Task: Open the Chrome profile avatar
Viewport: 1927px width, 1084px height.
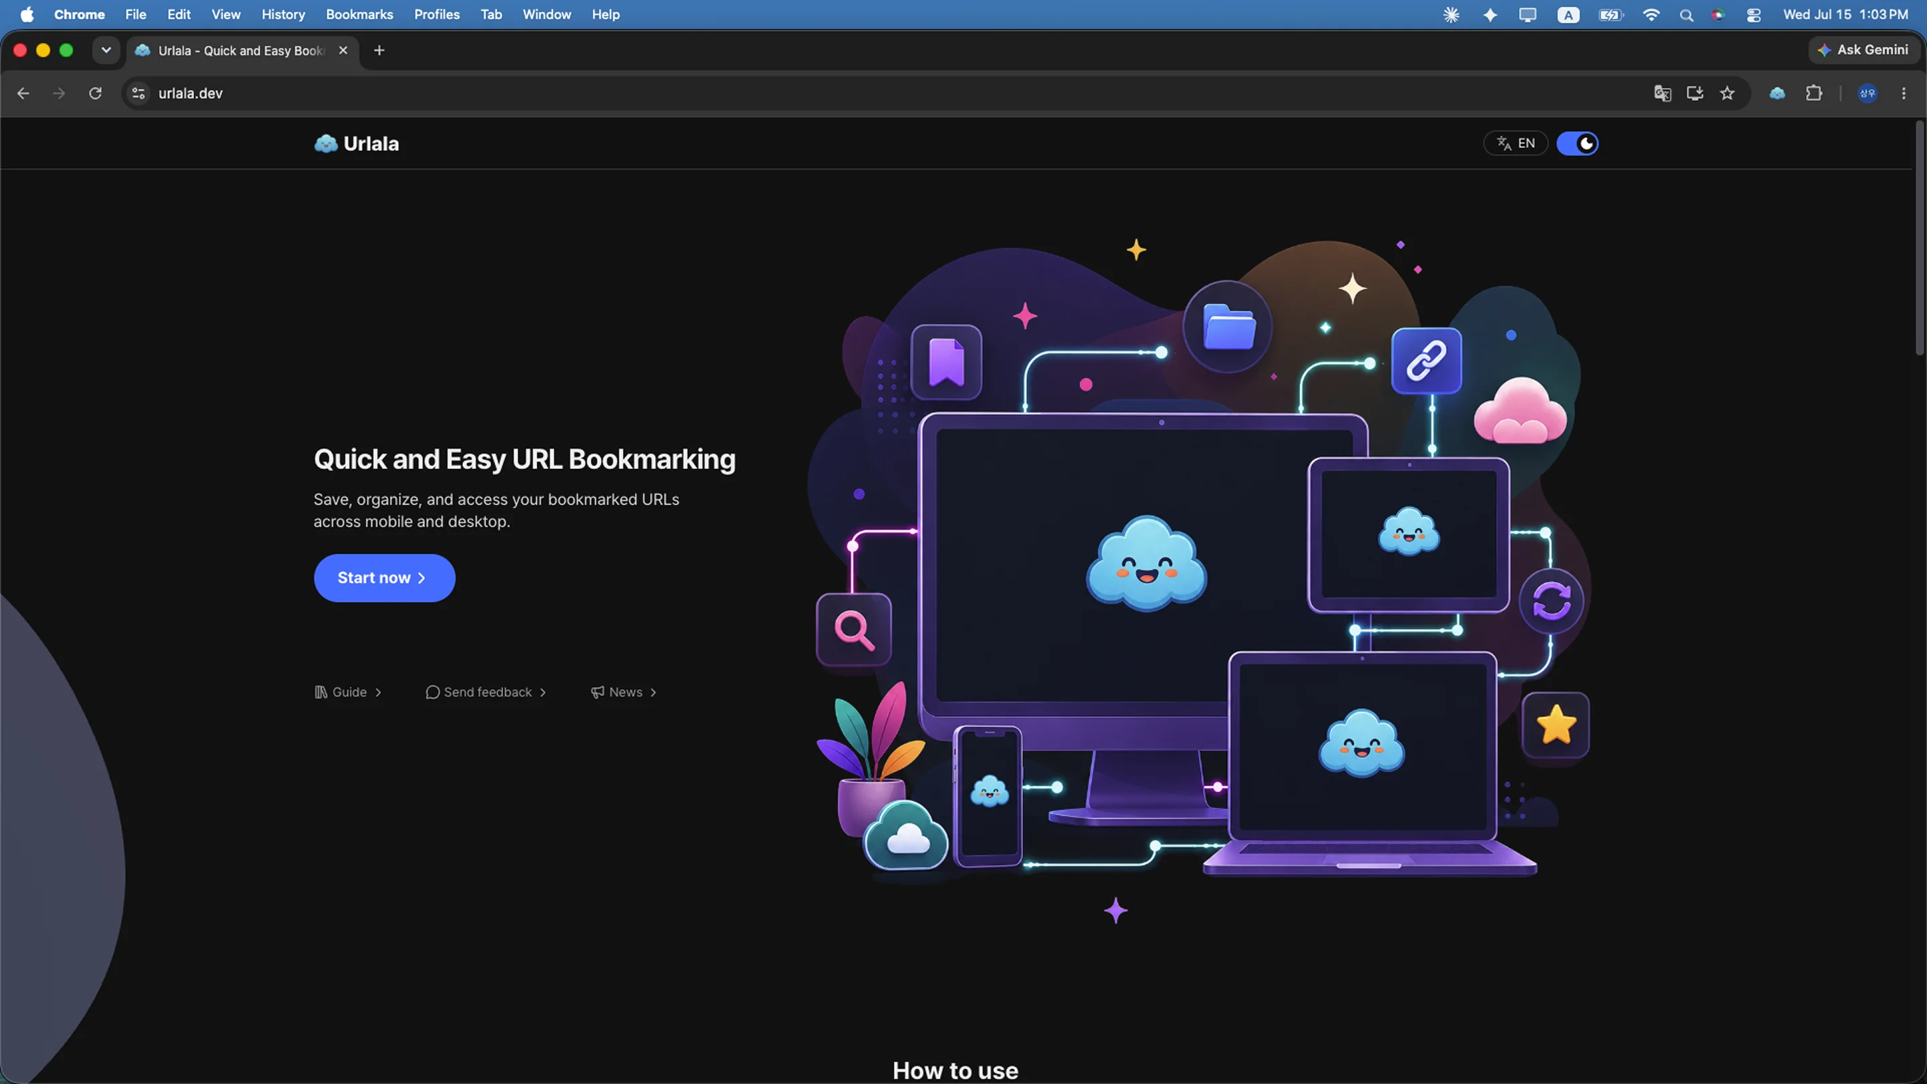Action: (x=1867, y=94)
